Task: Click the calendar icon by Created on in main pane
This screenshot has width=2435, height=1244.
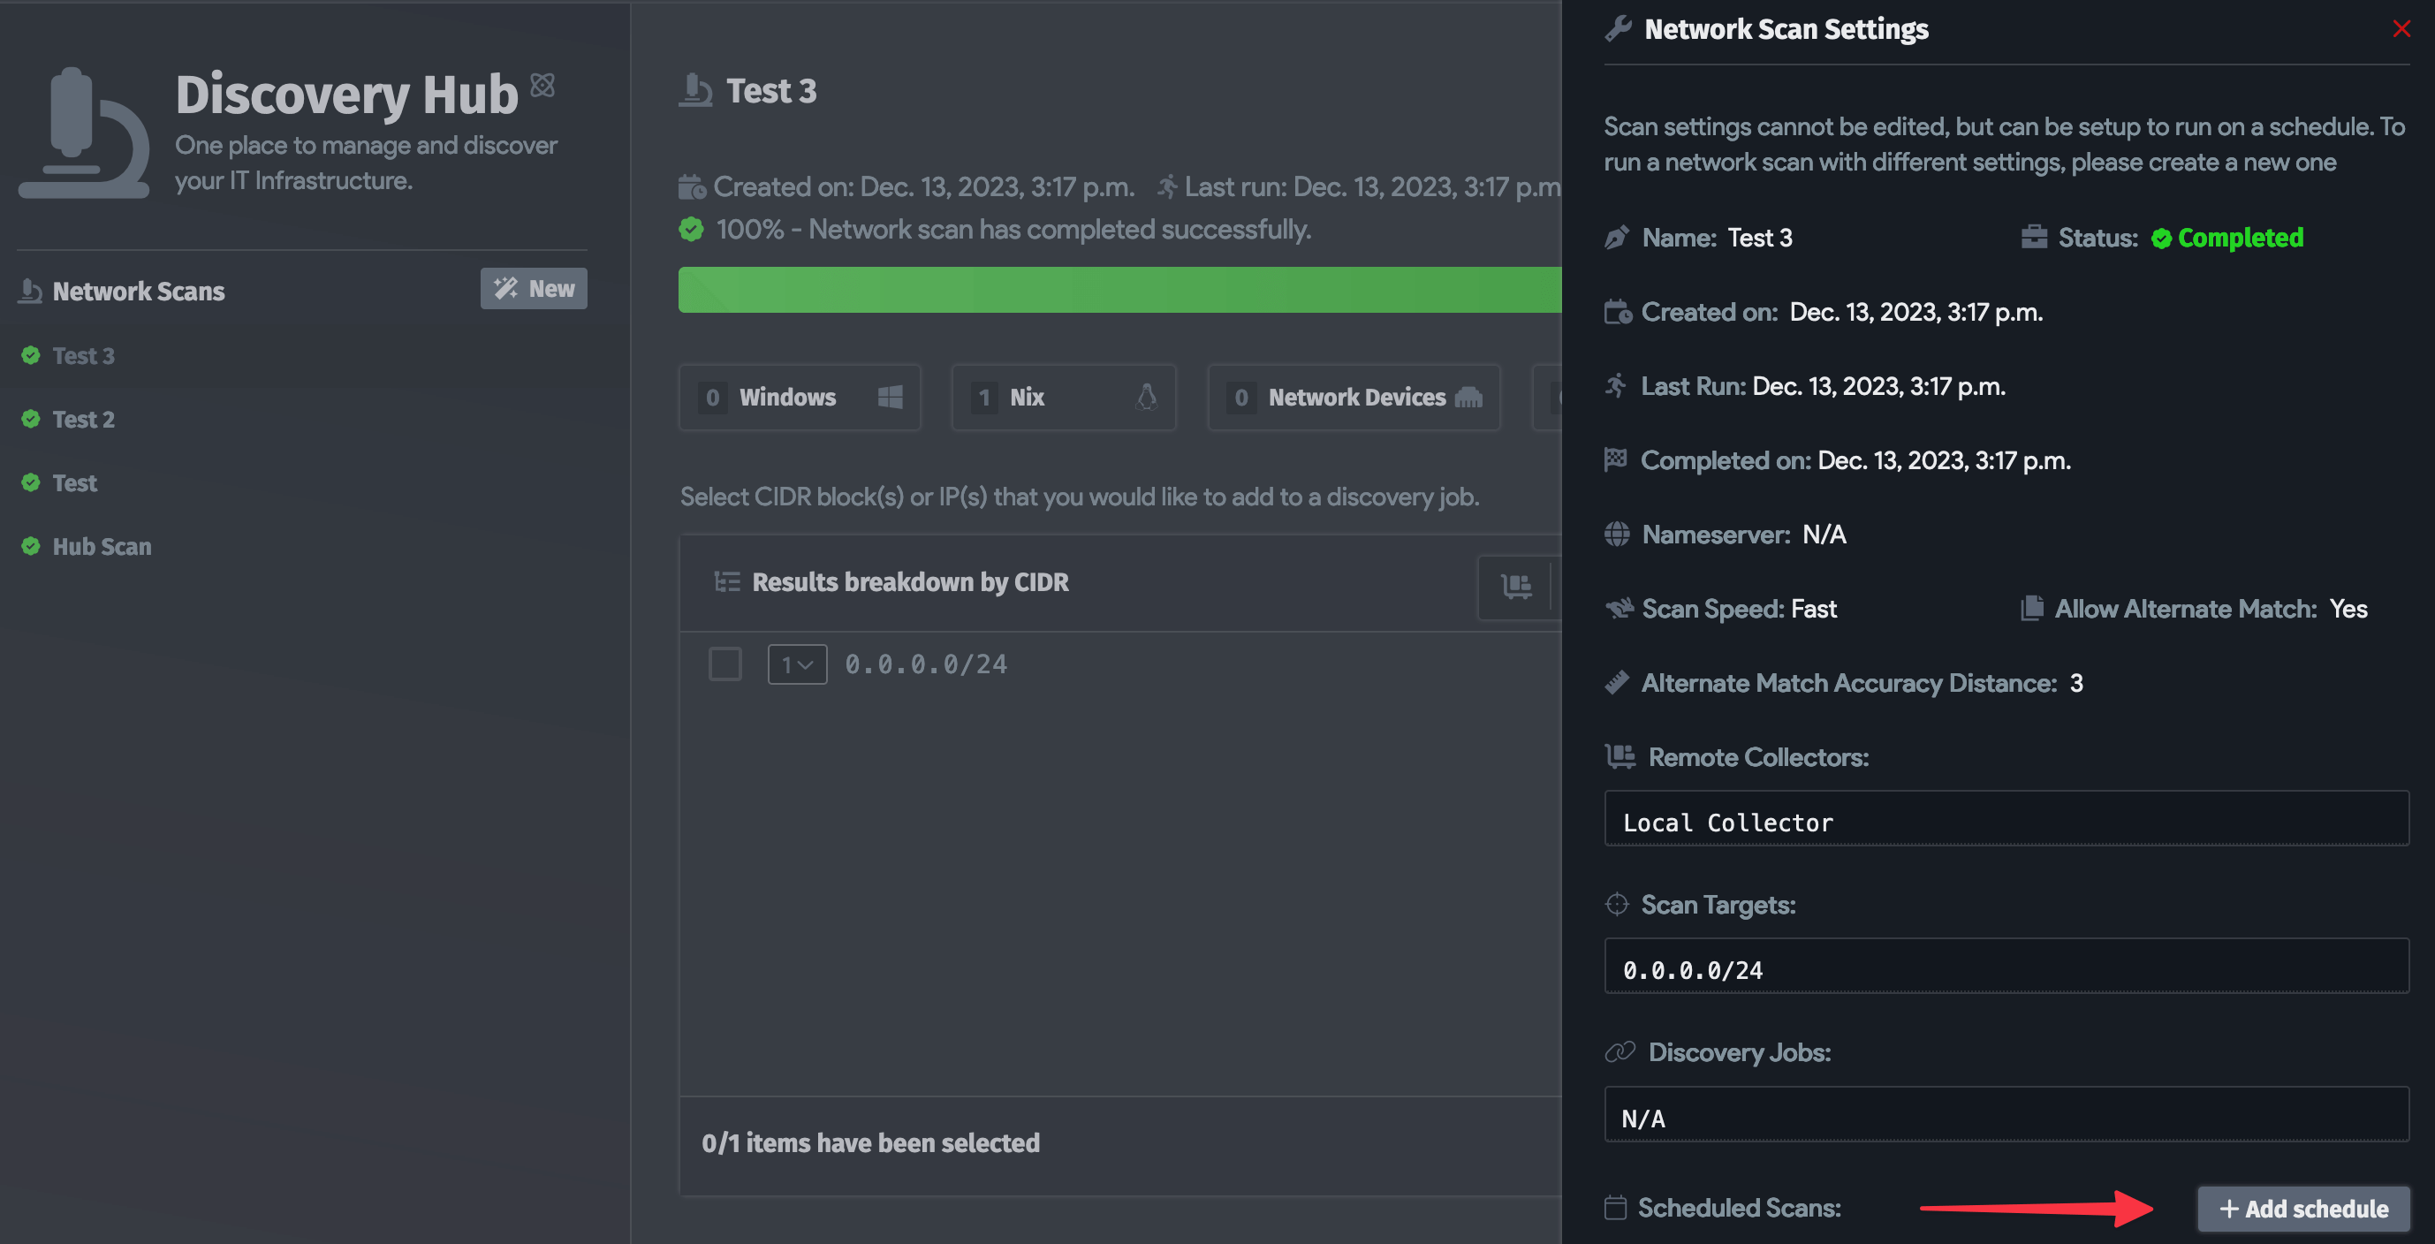Action: coord(692,187)
